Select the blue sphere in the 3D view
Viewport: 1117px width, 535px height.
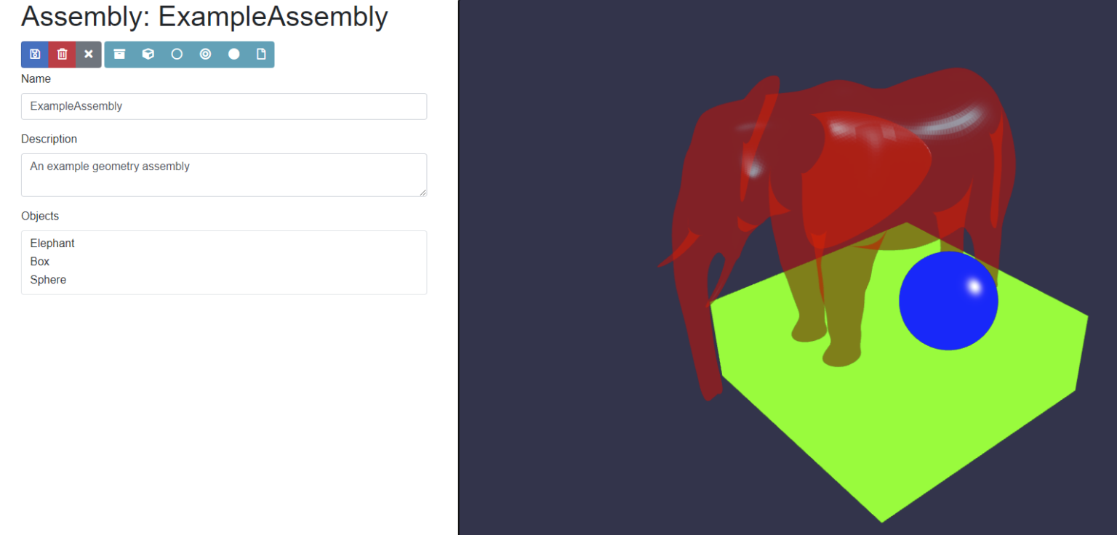(x=948, y=300)
